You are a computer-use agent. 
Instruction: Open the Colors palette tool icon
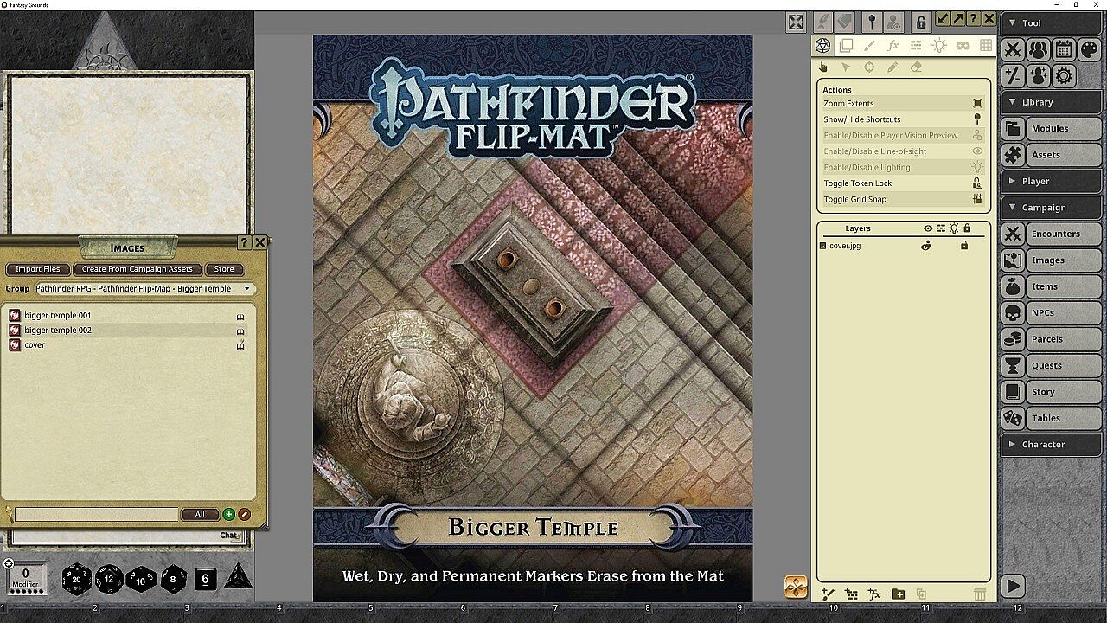click(1089, 50)
